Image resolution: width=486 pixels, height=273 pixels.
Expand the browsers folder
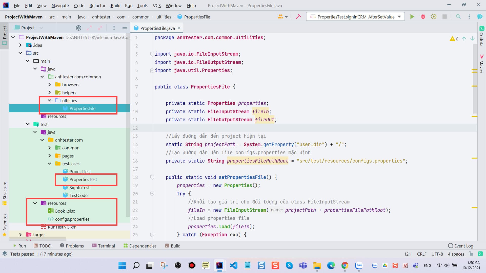[50, 84]
